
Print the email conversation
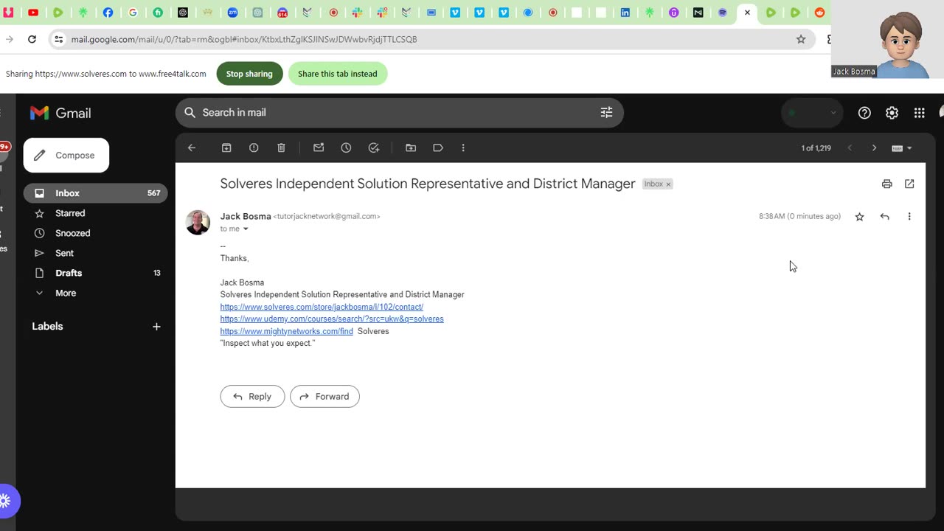[887, 184]
